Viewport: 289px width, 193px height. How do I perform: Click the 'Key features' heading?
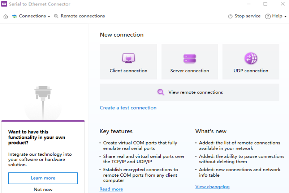(116, 131)
